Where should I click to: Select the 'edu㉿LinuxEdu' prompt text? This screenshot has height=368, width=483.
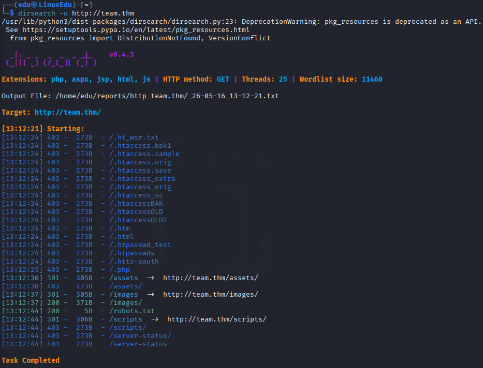[x=45, y=5]
